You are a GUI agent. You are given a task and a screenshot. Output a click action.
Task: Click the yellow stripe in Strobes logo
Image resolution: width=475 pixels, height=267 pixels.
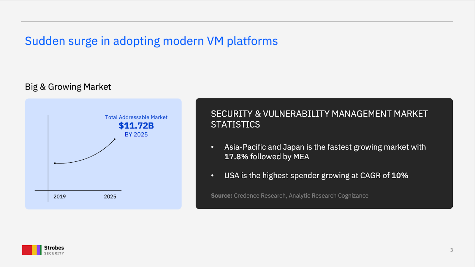tap(34, 250)
